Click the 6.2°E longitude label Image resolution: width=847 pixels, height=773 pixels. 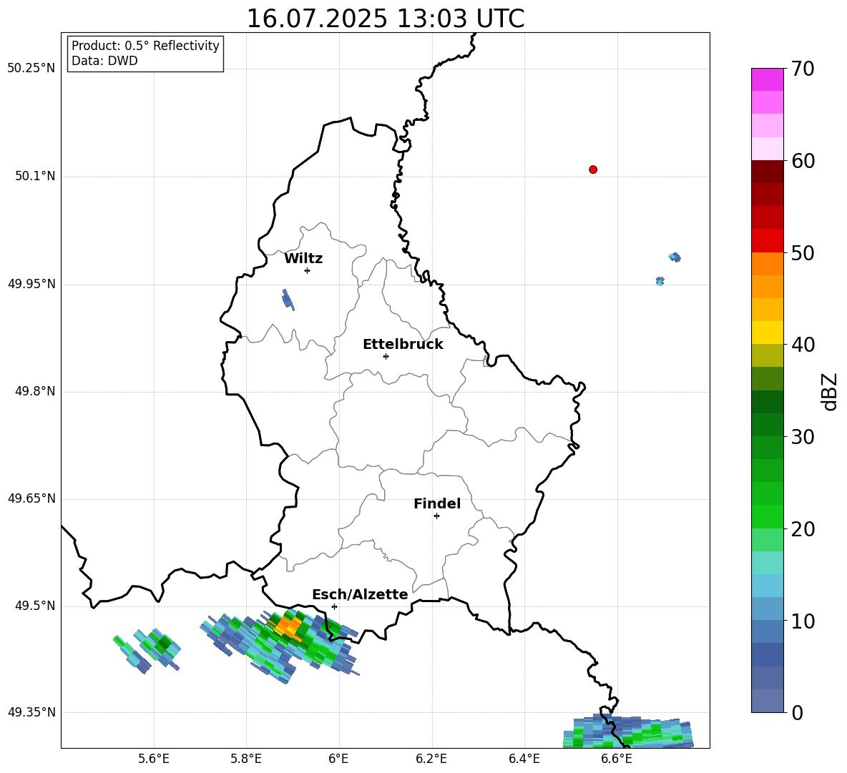[431, 759]
